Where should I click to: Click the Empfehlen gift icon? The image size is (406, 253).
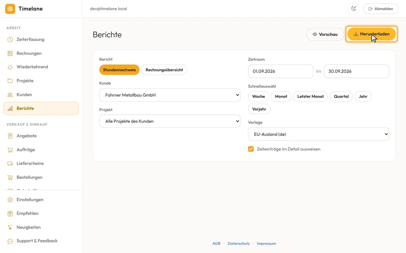point(10,213)
